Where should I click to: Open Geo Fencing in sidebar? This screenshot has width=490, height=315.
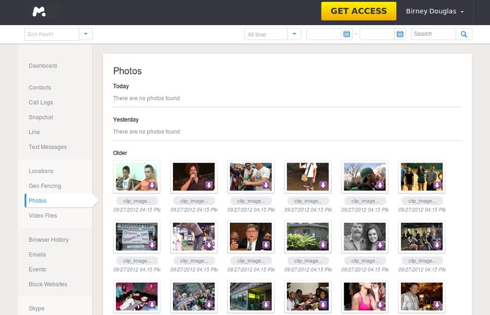click(x=45, y=186)
